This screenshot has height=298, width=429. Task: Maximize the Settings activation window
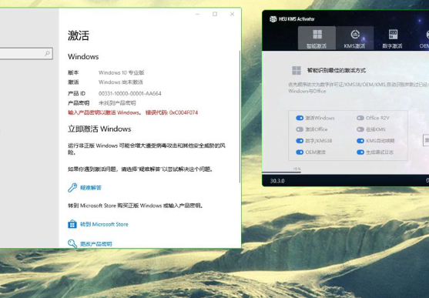click(215, 14)
